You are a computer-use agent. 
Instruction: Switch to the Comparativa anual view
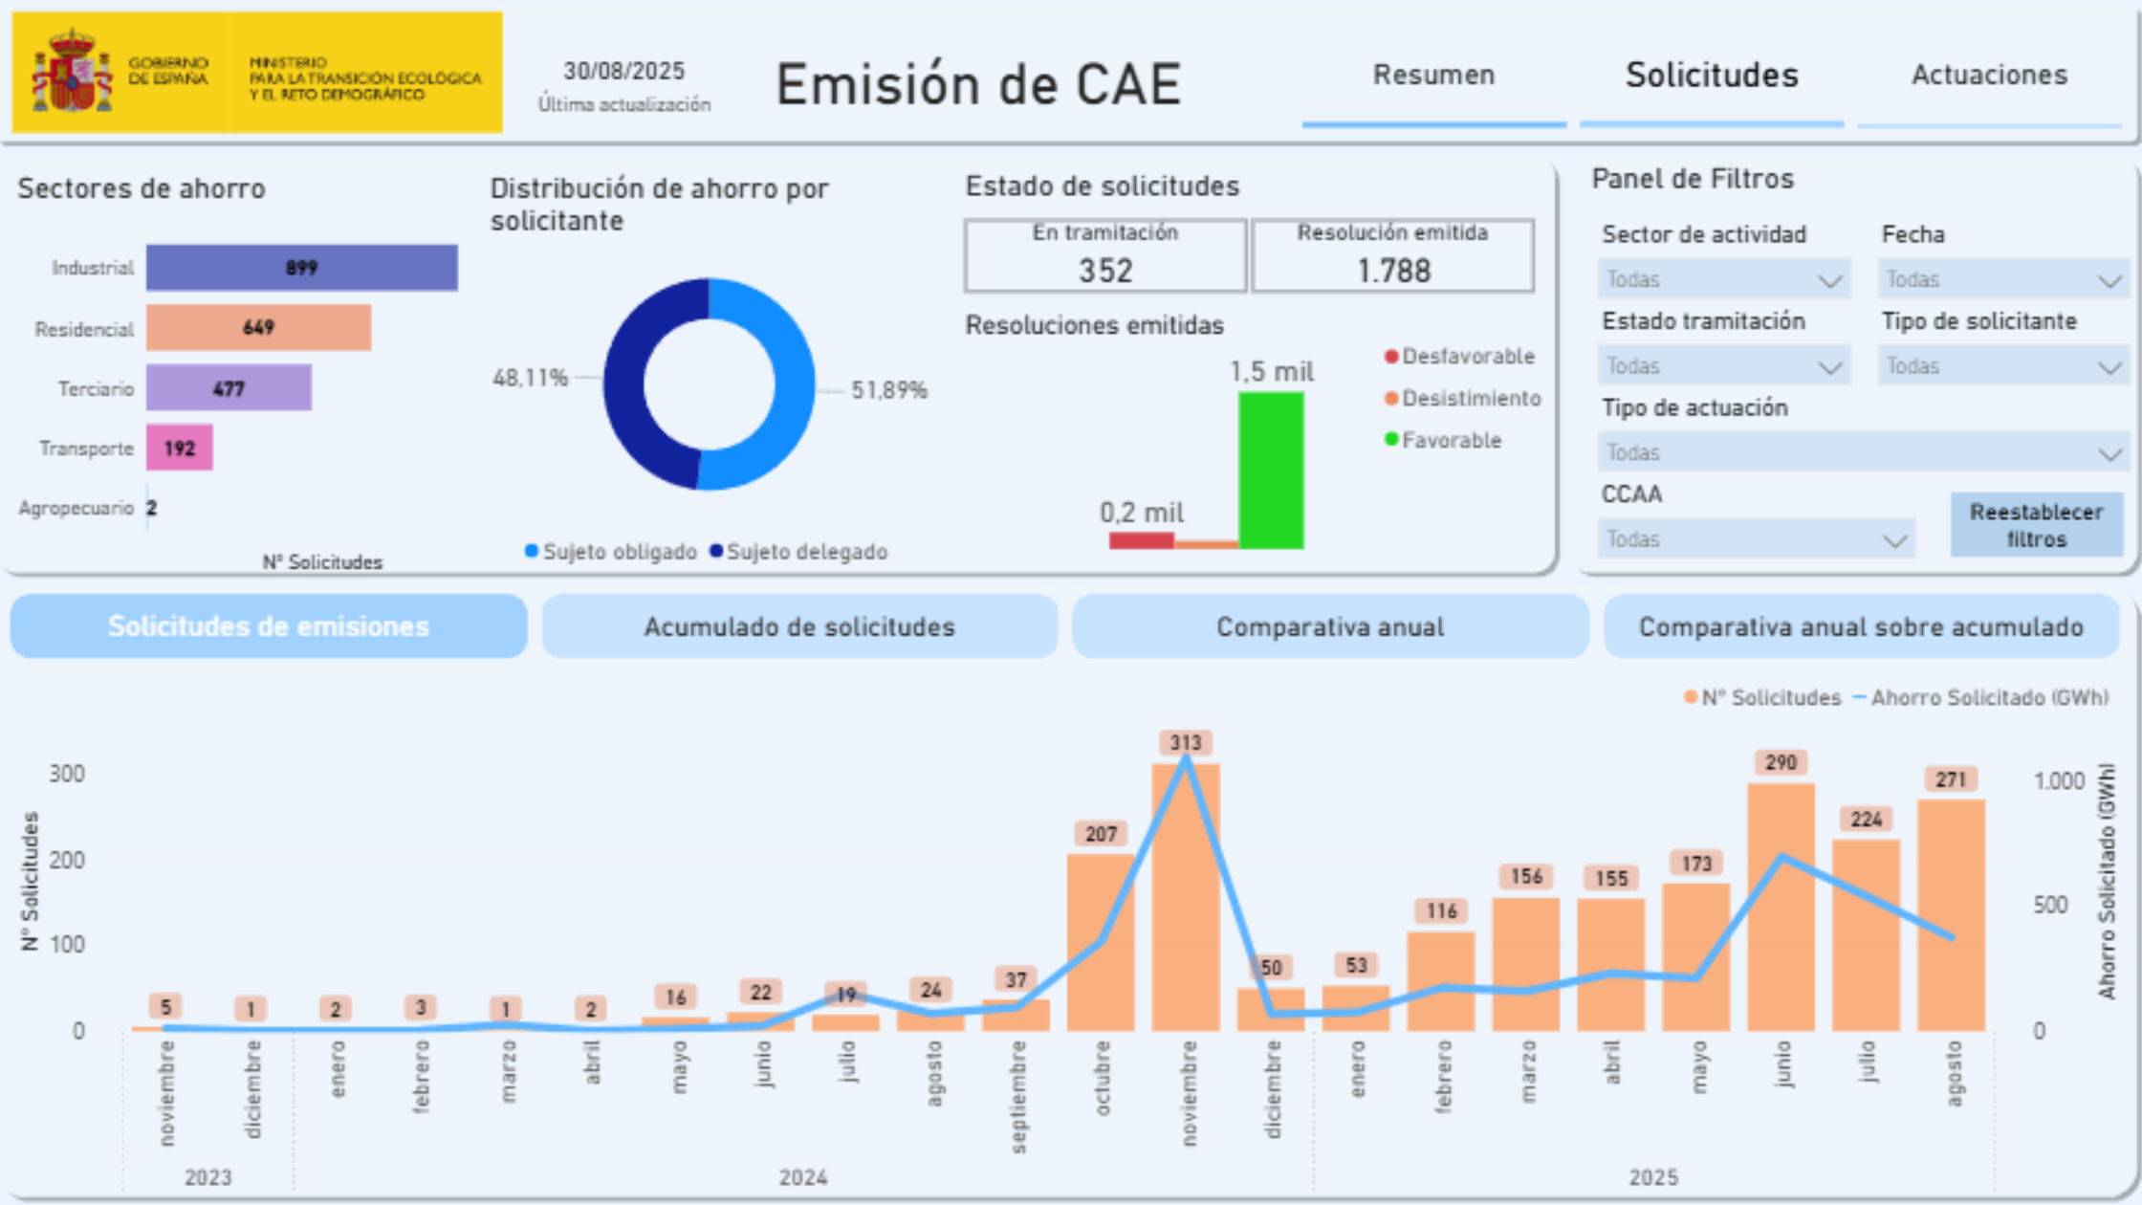[x=1330, y=626]
